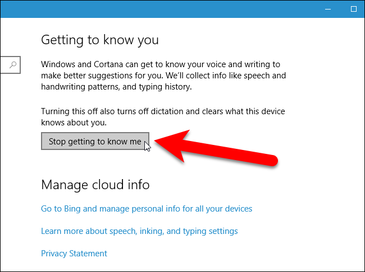Follow the Learn more about speech, inking link
The width and height of the screenshot is (365, 272).
point(139,231)
